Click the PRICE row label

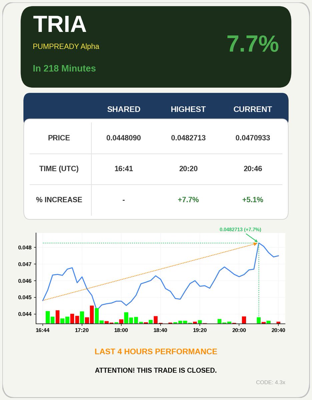[x=59, y=138]
